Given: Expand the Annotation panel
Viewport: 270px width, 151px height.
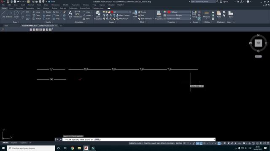Looking at the screenshot, I should (80, 22).
